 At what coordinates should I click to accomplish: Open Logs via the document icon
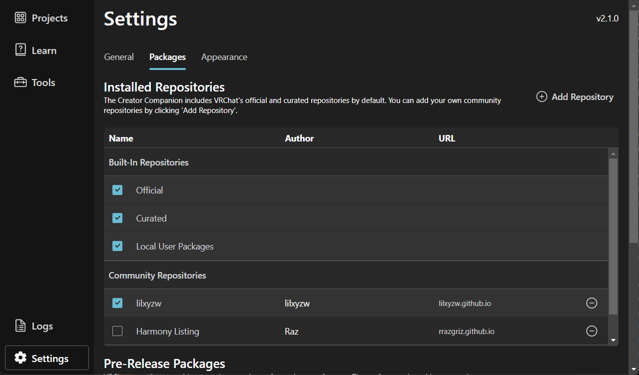[20, 326]
